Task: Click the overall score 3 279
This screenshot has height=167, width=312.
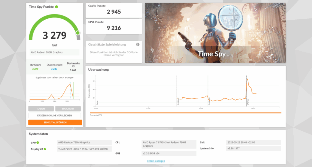Action: 54,35
